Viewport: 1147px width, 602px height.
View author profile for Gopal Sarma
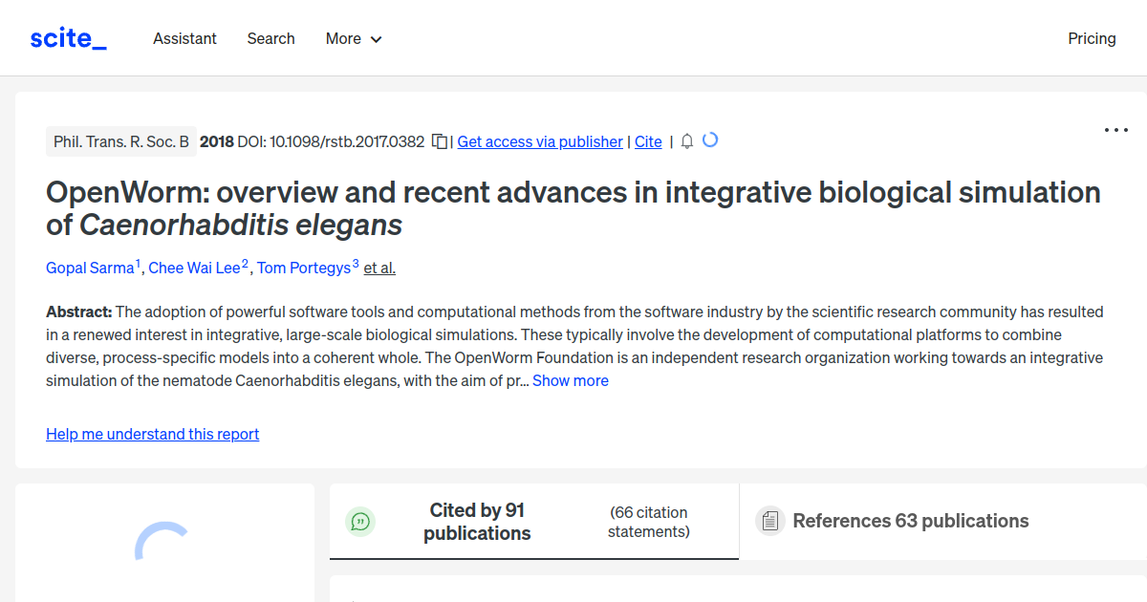click(88, 268)
